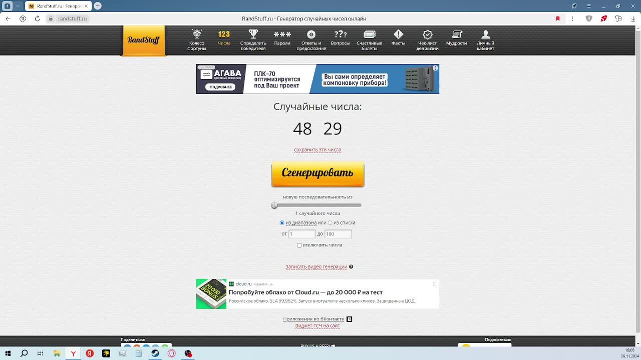Click the orange Сгенерировать button
Image resolution: width=641 pixels, height=360 pixels.
317,174
